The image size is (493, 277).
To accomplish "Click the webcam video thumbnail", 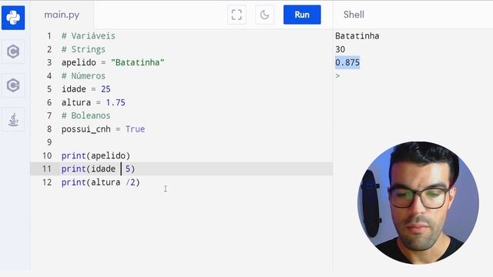I will click(418, 203).
